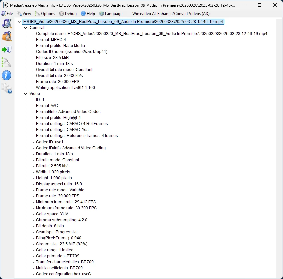Image resolution: width=283 pixels, height=279 pixels.
Task: Select 'Bit rate mode: Constant' row
Action: click(58, 160)
